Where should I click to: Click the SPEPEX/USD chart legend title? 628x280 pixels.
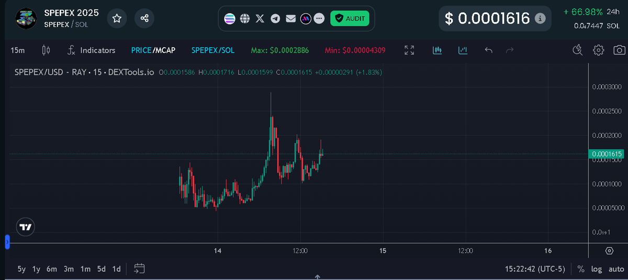pos(84,72)
